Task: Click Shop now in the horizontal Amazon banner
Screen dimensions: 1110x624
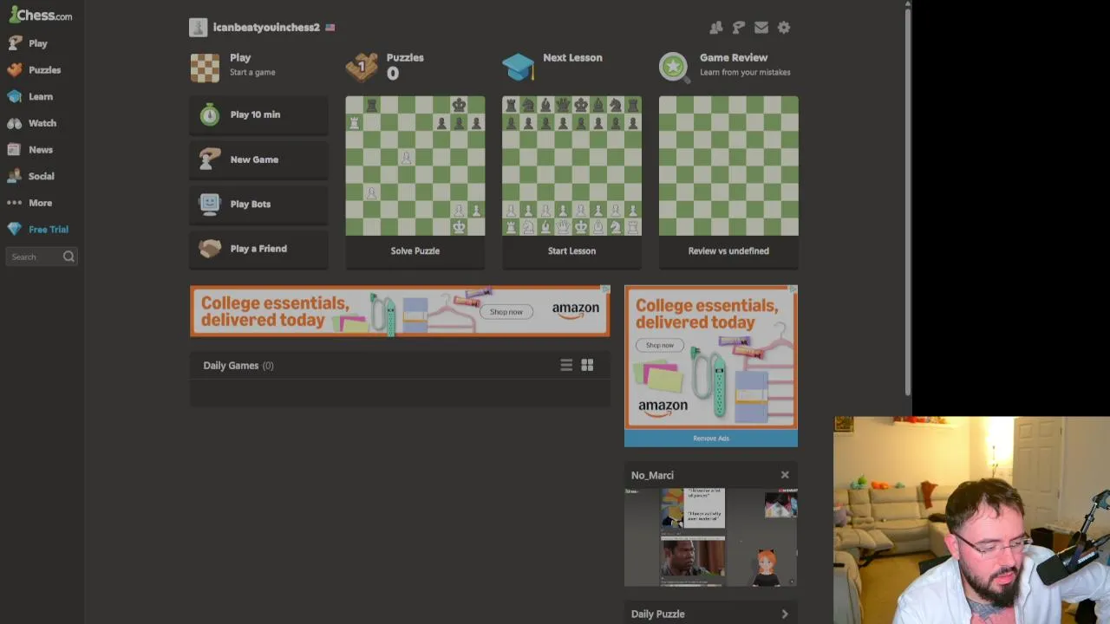Action: click(x=506, y=312)
